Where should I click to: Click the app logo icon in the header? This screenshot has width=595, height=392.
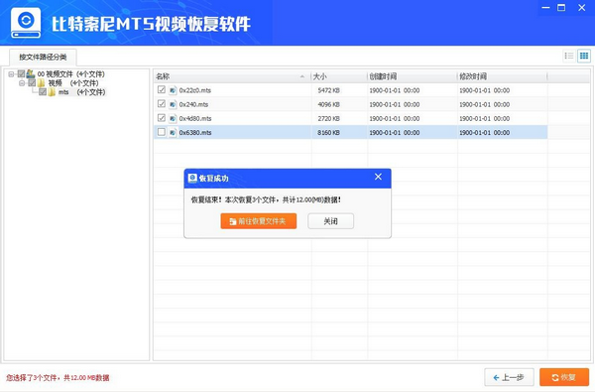tap(26, 23)
